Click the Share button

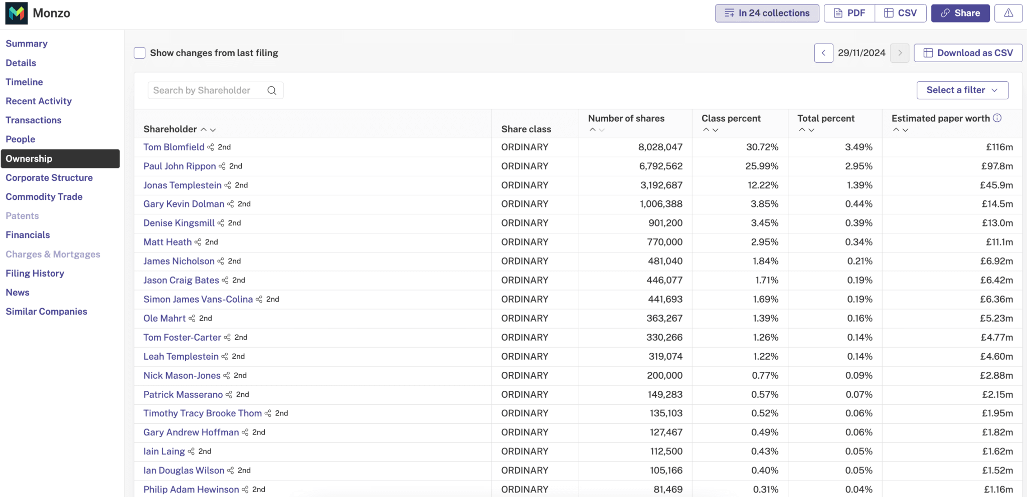960,13
